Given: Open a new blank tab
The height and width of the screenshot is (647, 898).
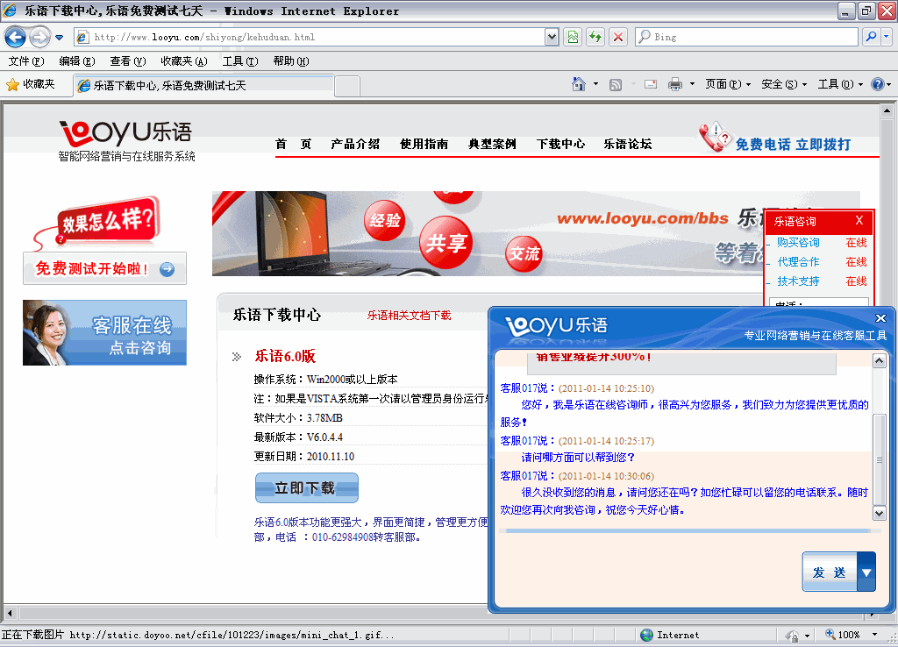Looking at the screenshot, I should tap(347, 86).
